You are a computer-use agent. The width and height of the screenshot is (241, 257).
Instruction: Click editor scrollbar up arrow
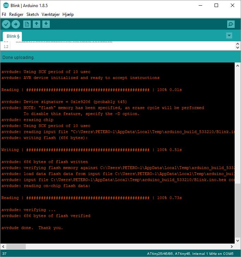pyautogui.click(x=237, y=44)
